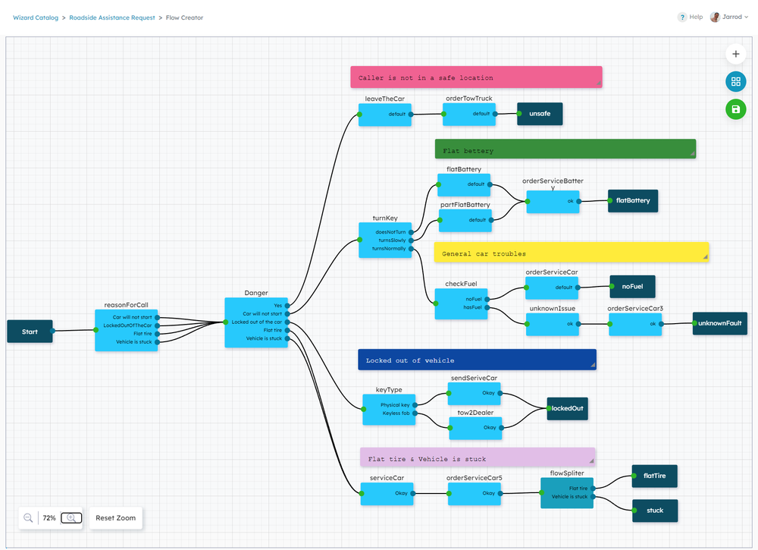
Task: Select the dark flatBattery end node
Action: pyautogui.click(x=633, y=201)
